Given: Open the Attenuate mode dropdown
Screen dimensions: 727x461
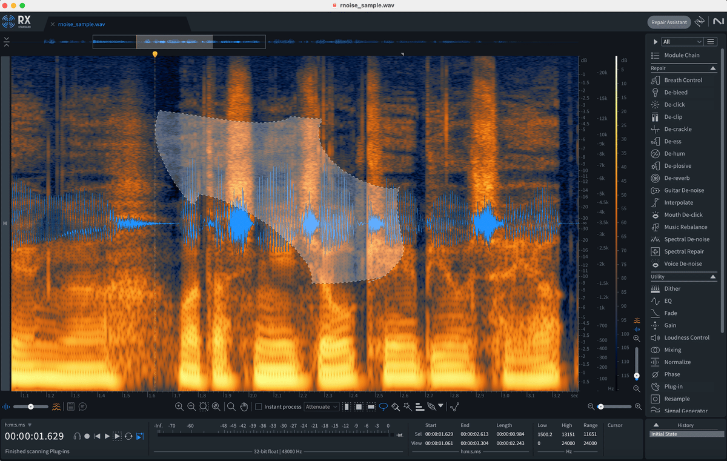Looking at the screenshot, I should pos(322,406).
